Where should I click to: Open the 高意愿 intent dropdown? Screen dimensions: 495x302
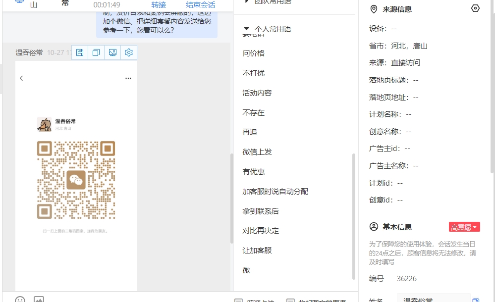(x=464, y=227)
